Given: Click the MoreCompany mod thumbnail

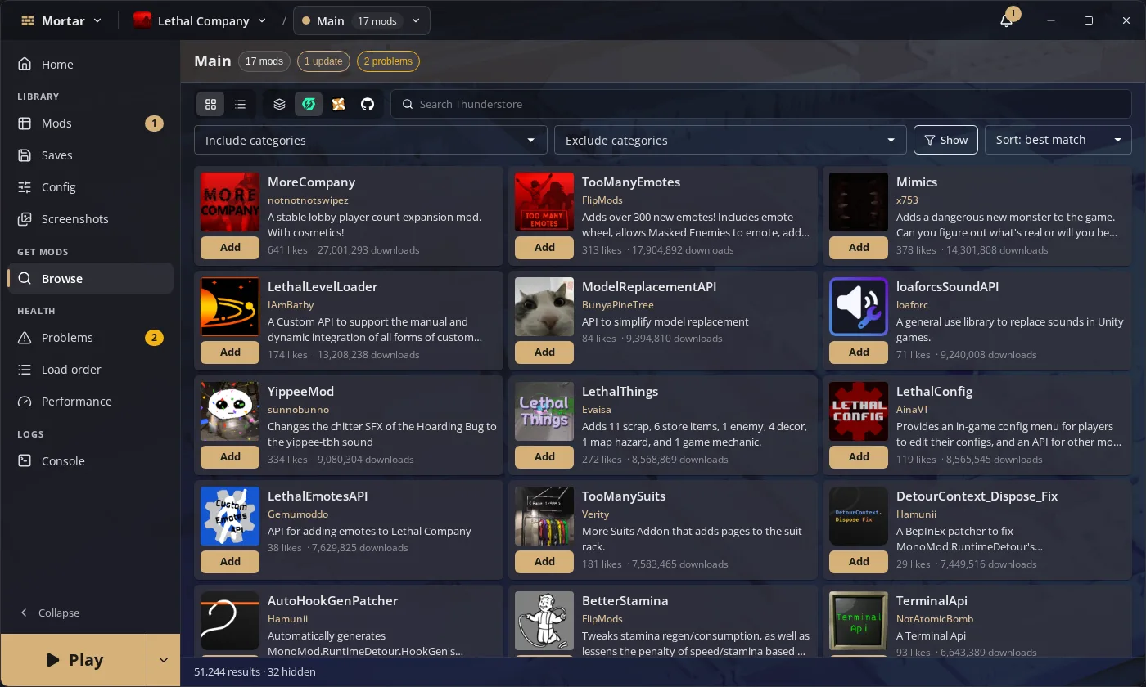Looking at the screenshot, I should 230,202.
